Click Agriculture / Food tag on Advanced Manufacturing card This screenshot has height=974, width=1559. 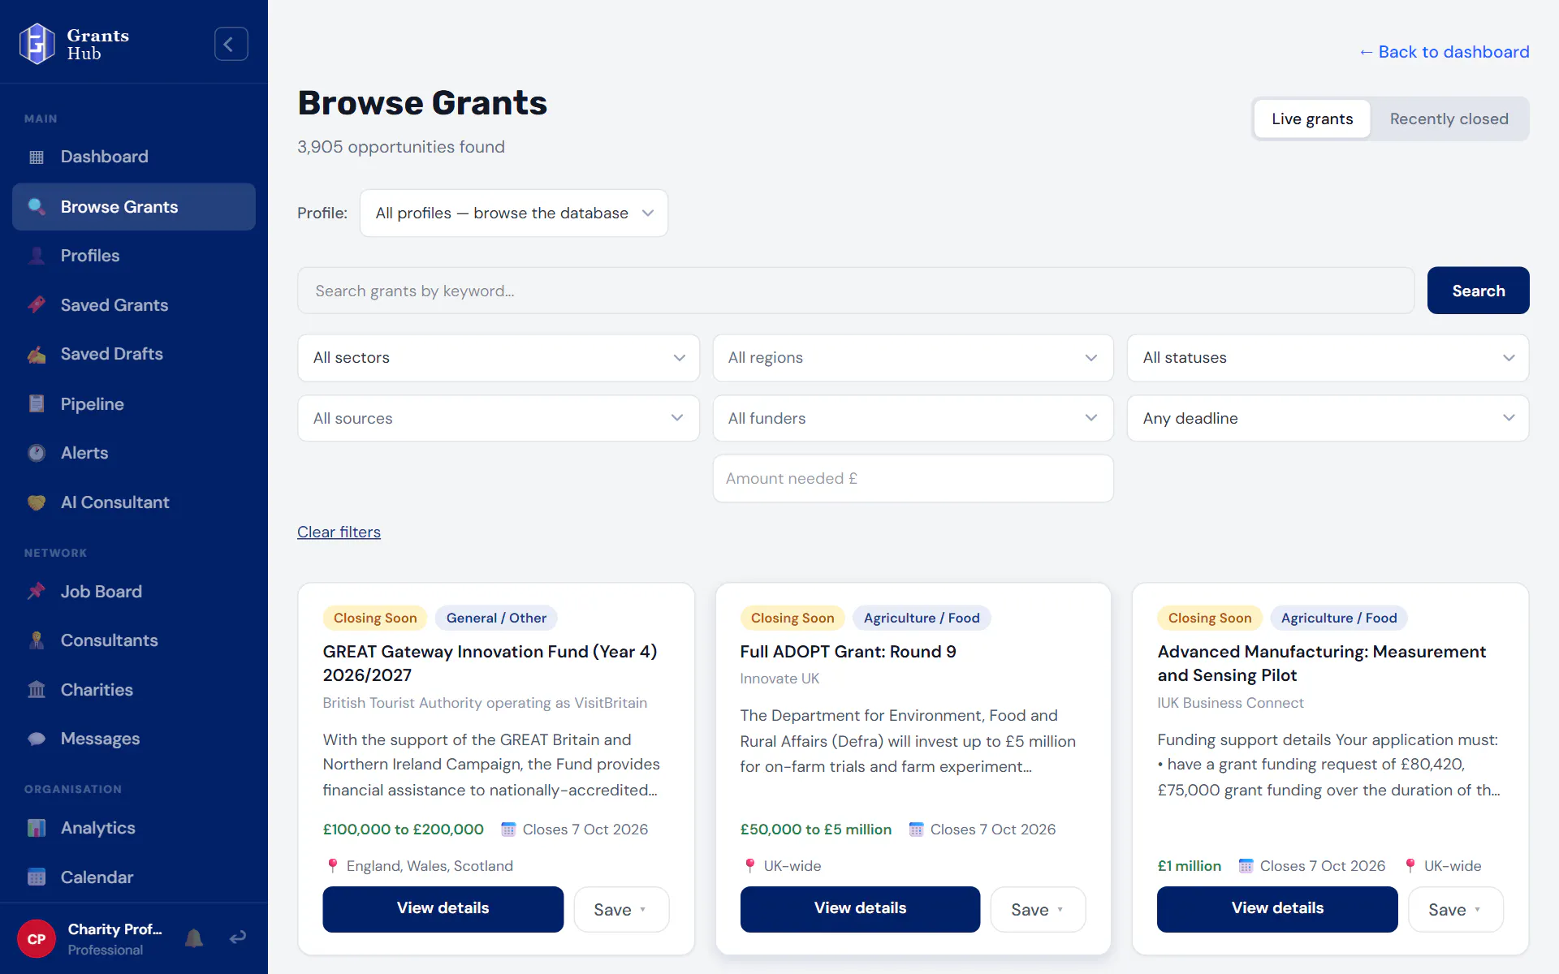(x=1339, y=618)
